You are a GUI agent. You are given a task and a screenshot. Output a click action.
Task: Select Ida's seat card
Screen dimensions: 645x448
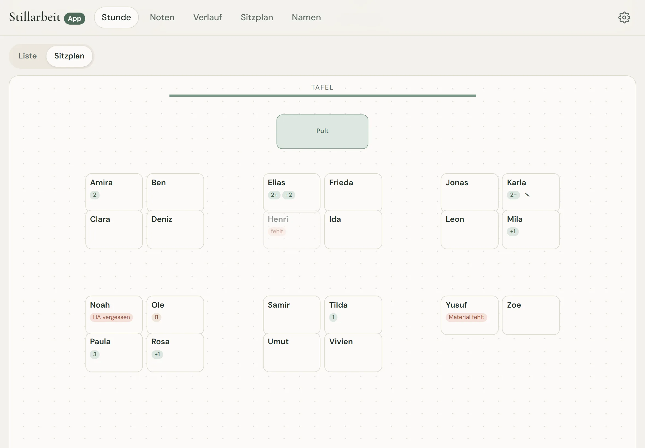353,229
